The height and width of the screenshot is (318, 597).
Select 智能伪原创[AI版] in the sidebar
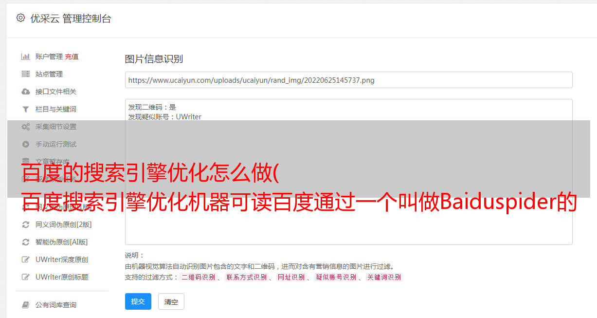coord(62,242)
